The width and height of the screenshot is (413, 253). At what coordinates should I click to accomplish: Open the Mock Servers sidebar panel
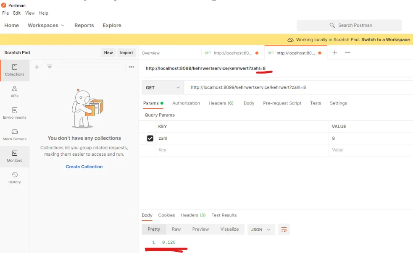click(14, 135)
